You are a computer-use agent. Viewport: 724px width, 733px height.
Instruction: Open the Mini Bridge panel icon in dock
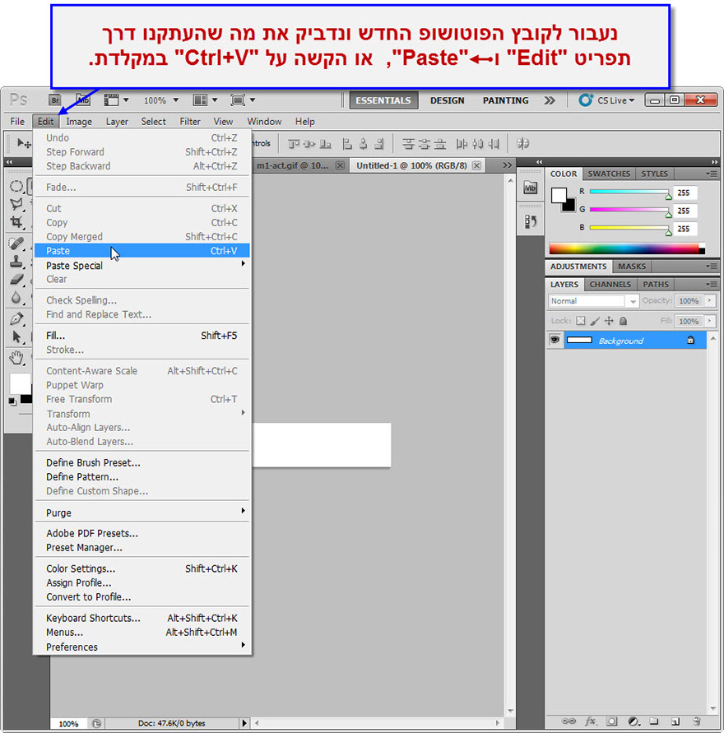click(x=531, y=188)
